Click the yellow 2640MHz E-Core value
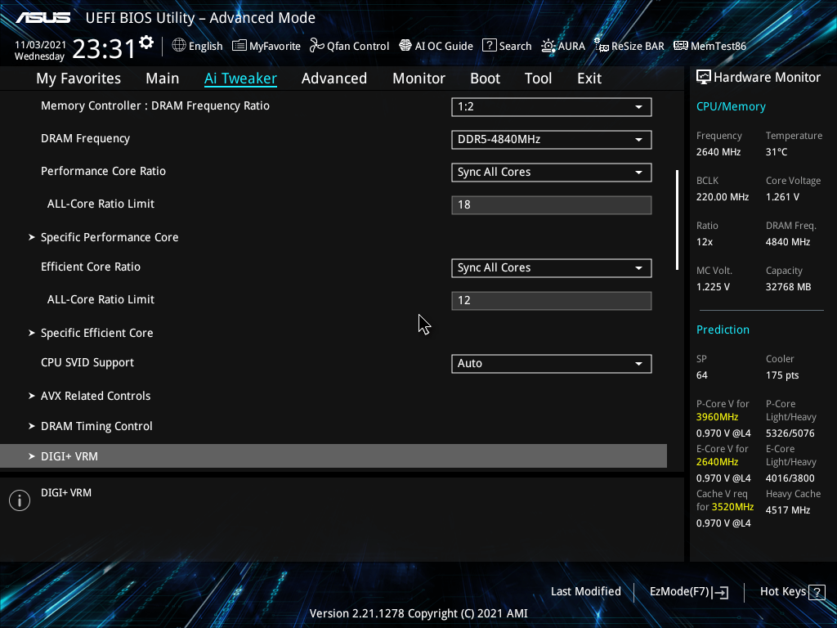Viewport: 837px width, 628px height. tap(717, 462)
